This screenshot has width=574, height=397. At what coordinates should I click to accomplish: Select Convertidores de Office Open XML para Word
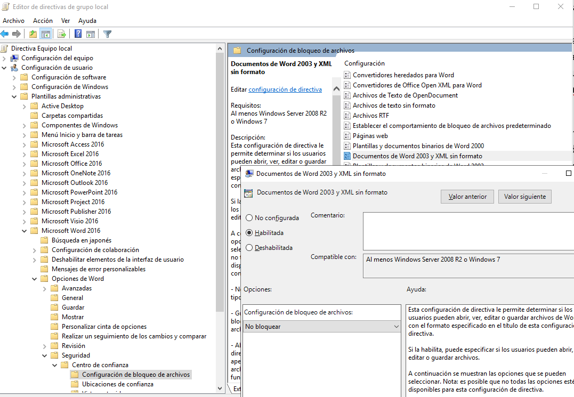click(x=417, y=85)
